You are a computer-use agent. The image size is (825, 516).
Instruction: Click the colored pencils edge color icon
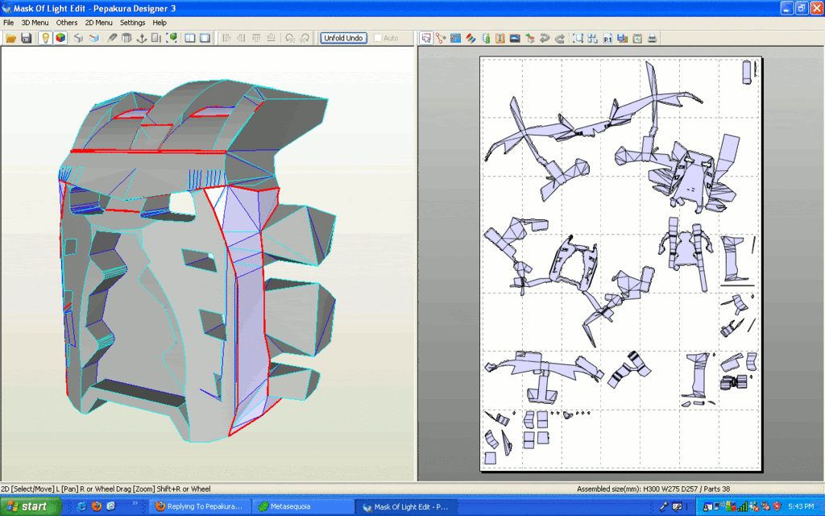pos(471,38)
